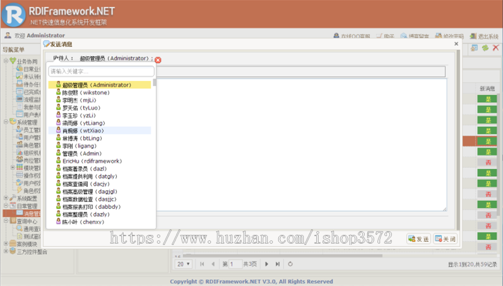Viewport: 503px width, 286px height.
Task: Select user 罗天佑 (tyLuo)
Action: click(100, 108)
